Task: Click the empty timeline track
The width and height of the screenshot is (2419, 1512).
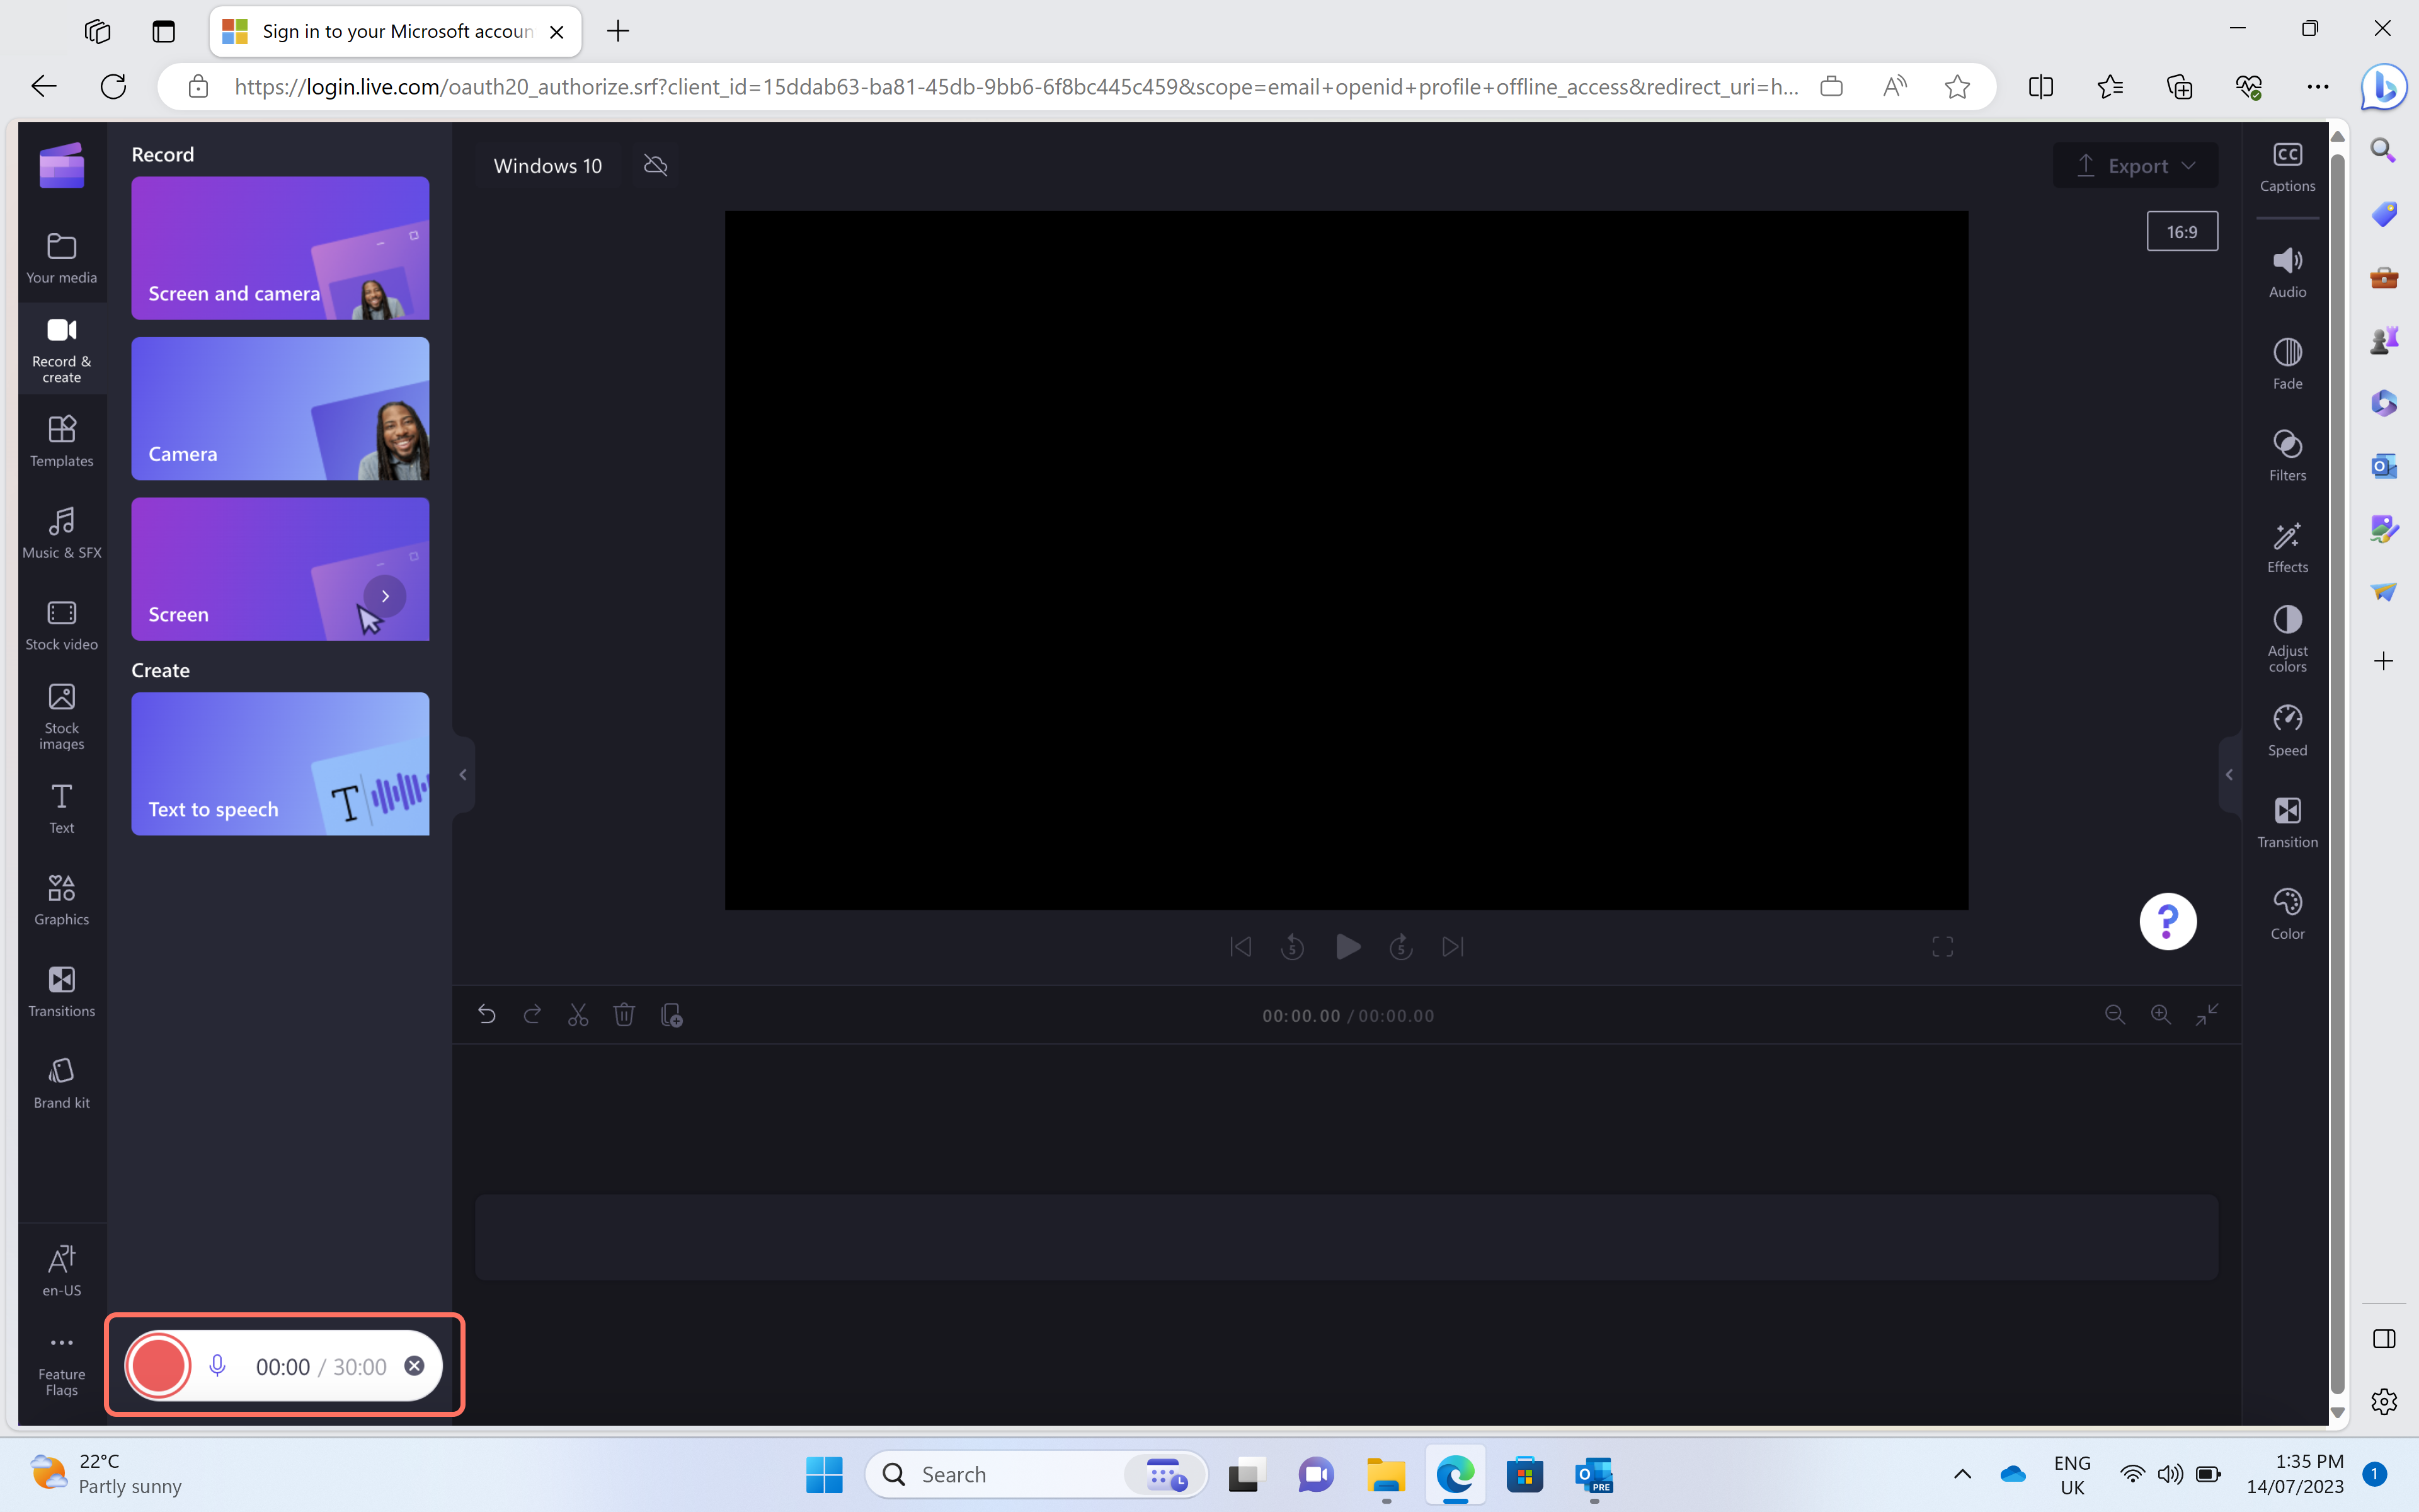Action: 1346,1237
